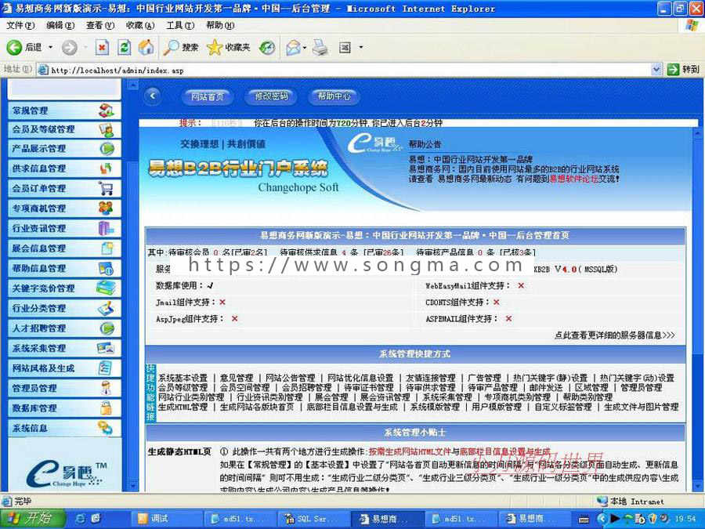Open Favorites (收藏夹) star icon
The height and width of the screenshot is (529, 705).
pyautogui.click(x=215, y=47)
